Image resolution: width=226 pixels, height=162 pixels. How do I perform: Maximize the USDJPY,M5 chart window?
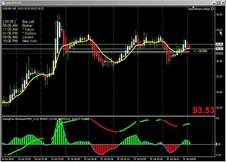point(218,3)
